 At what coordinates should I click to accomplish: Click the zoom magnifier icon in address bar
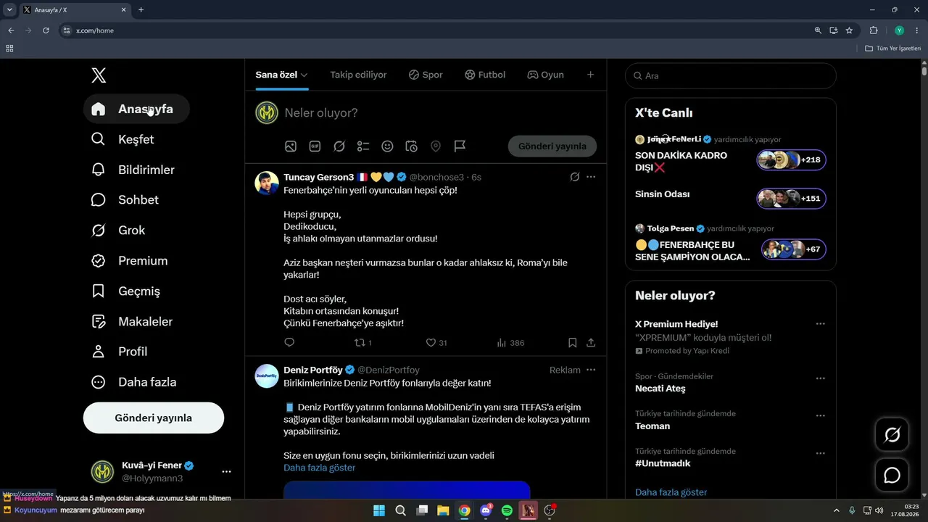pos(818,30)
